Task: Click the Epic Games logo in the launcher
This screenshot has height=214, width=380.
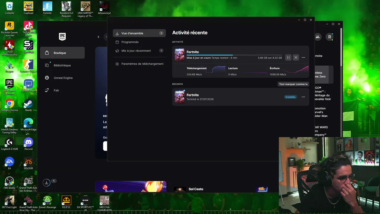Action: tap(62, 37)
